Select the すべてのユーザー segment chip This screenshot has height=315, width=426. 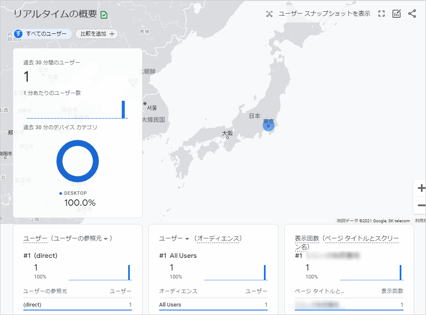42,34
